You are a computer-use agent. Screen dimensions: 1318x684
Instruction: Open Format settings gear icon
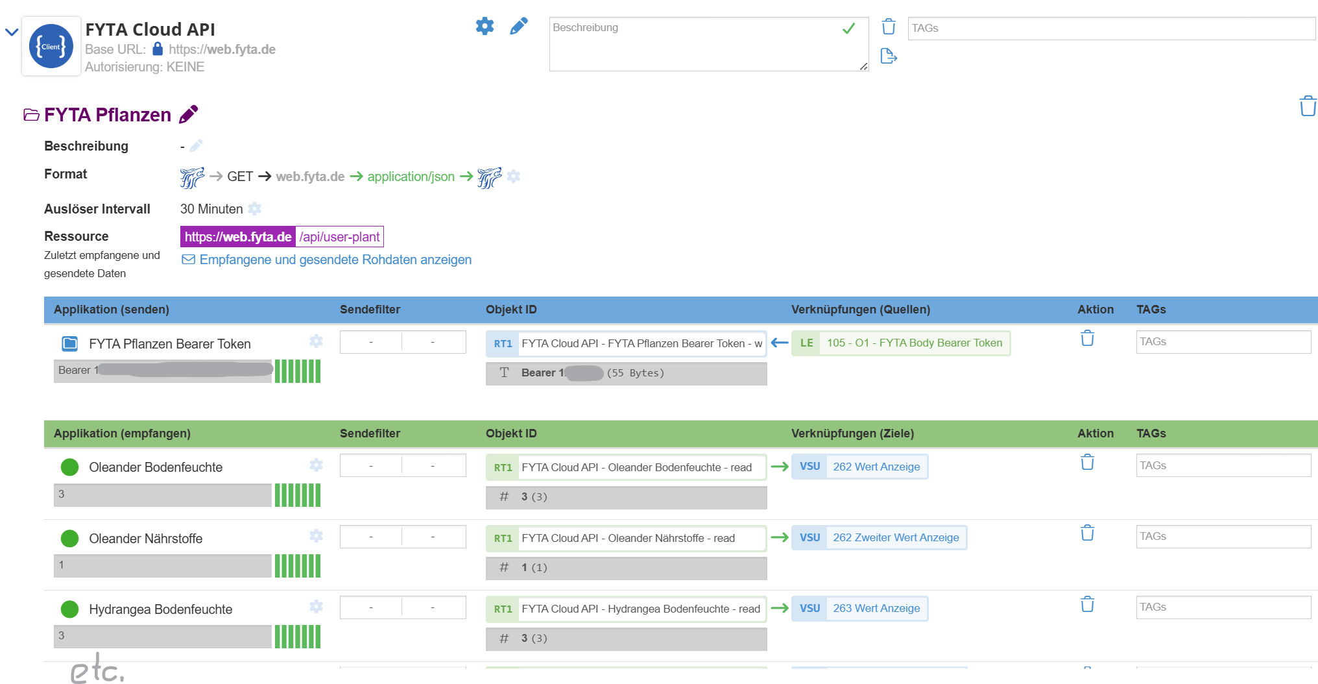(x=514, y=177)
